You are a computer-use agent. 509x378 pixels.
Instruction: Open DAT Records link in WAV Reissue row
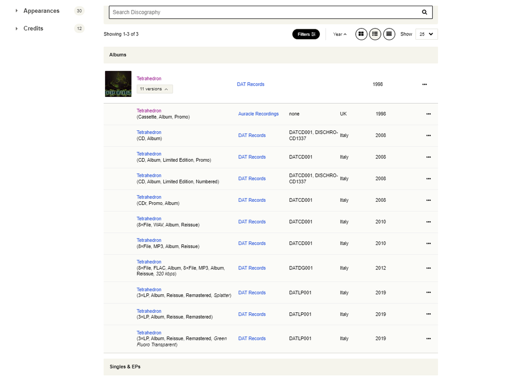252,222
